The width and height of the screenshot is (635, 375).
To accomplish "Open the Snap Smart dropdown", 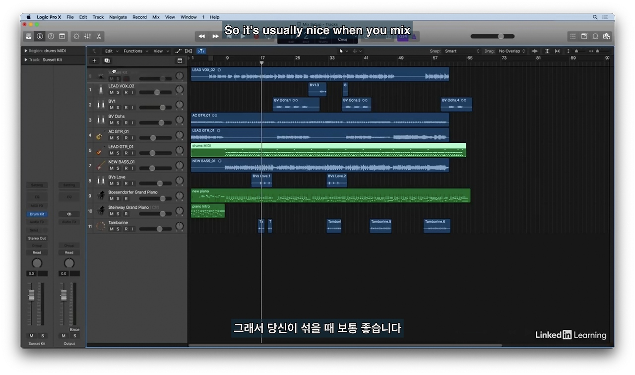I will 462,51.
